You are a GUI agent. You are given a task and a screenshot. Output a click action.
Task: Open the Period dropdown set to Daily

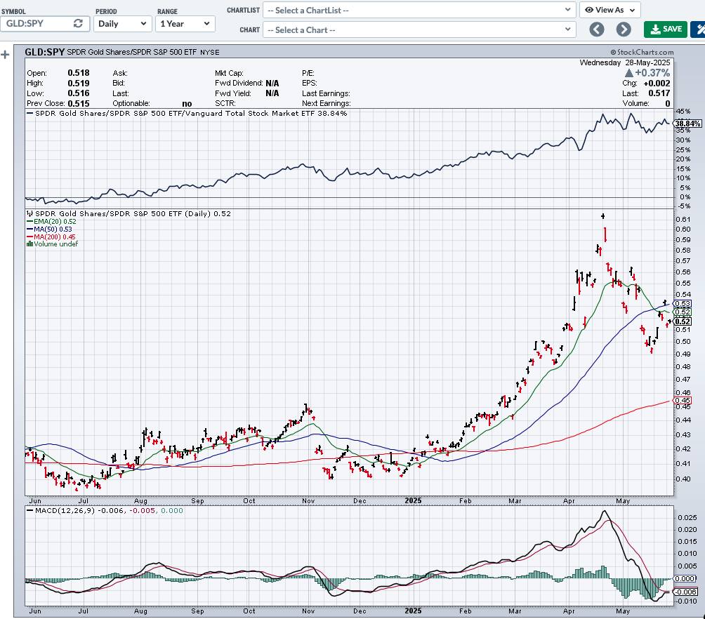(122, 24)
